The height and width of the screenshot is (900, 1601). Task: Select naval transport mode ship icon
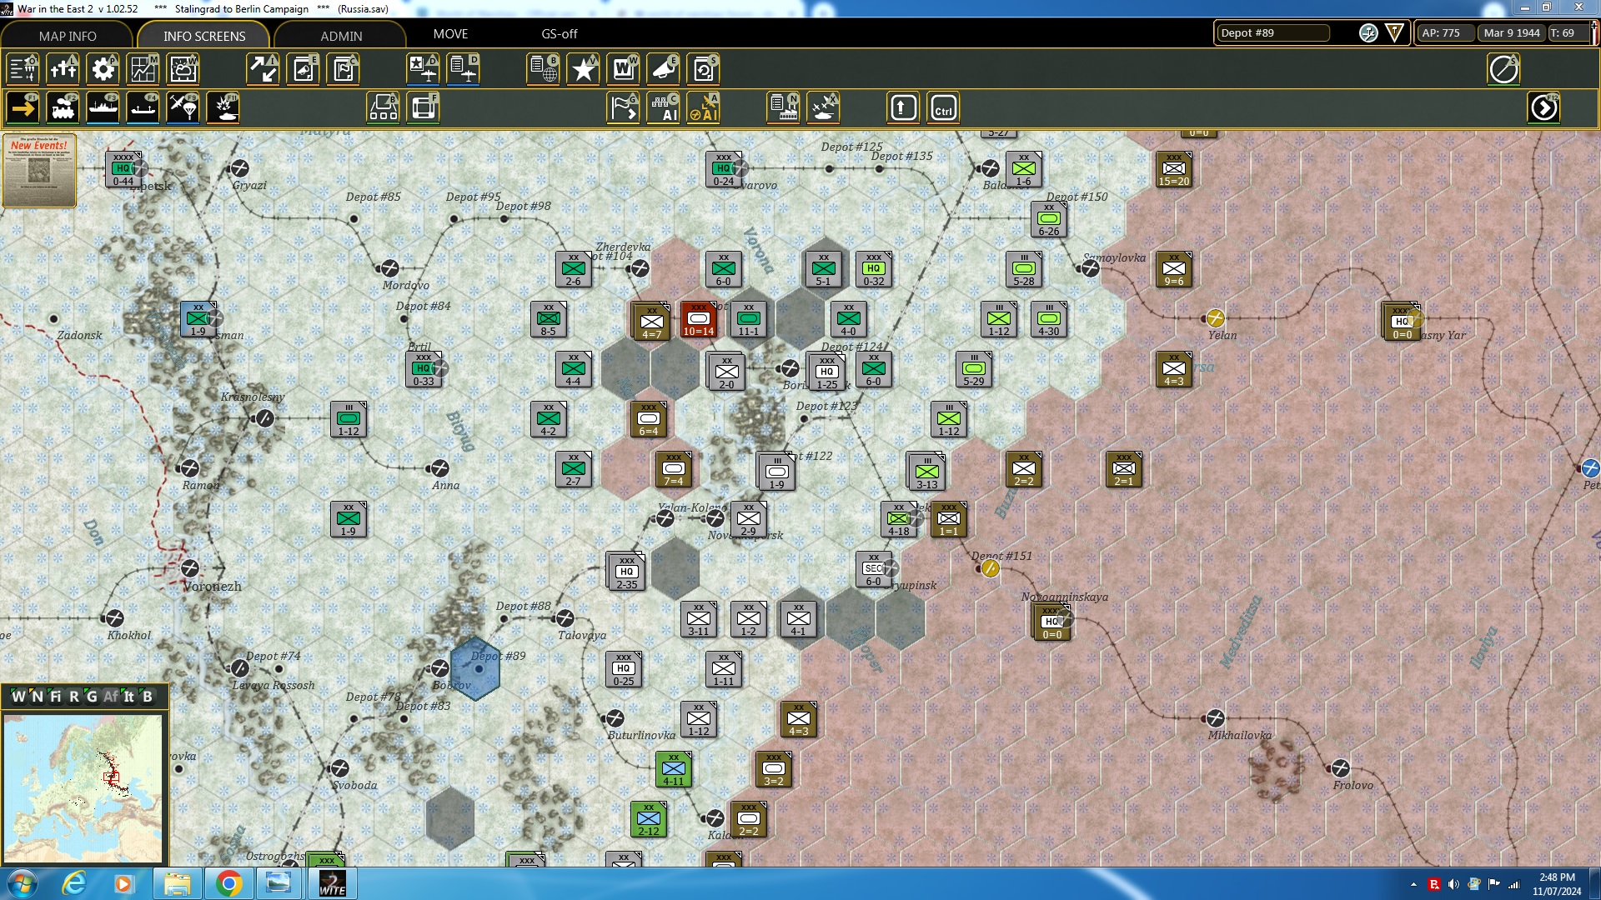tap(103, 108)
